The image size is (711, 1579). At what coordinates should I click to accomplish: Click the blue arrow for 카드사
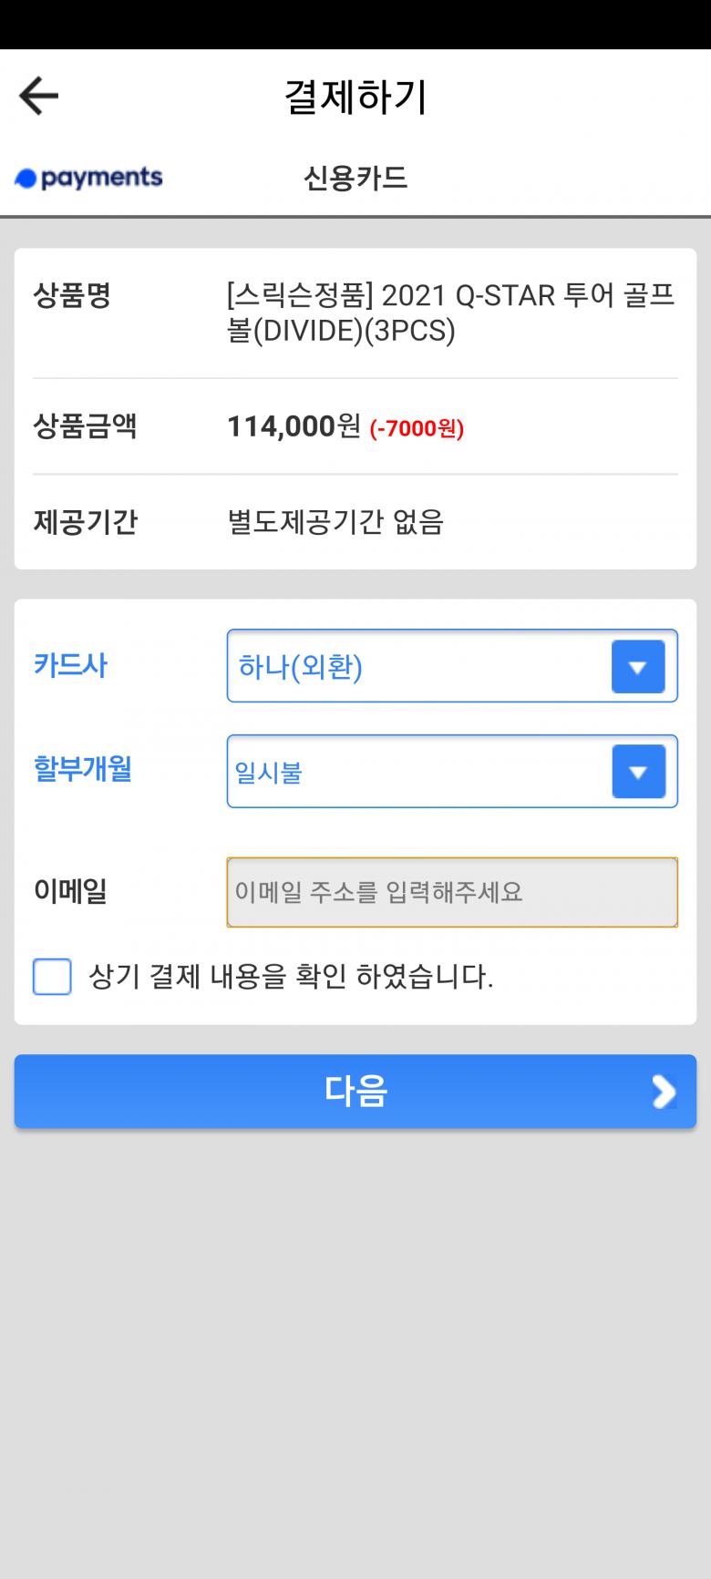pyautogui.click(x=638, y=667)
